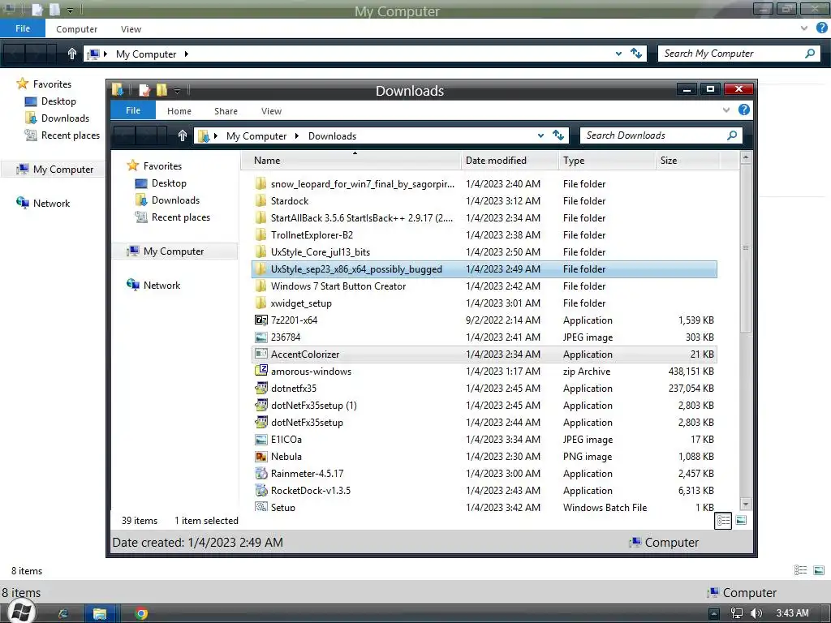The image size is (831, 623).
Task: Switch Downloads to details view button
Action: [x=723, y=520]
